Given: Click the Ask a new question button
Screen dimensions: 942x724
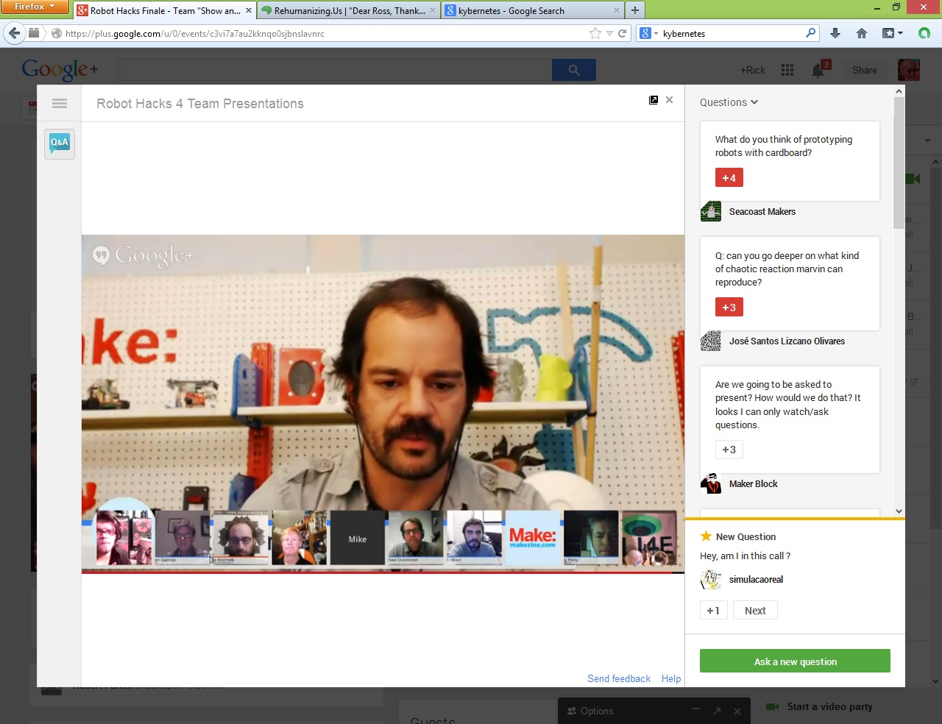Looking at the screenshot, I should point(795,661).
